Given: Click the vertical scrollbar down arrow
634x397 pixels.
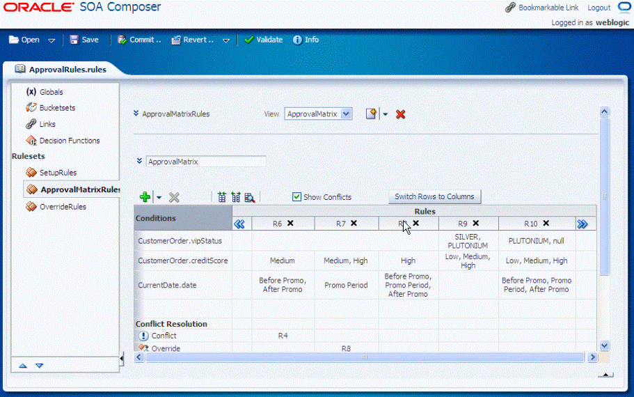Looking at the screenshot, I should tap(605, 345).
